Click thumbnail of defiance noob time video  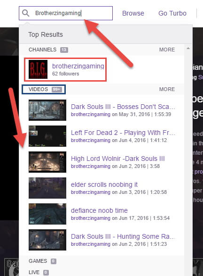(x=47, y=214)
